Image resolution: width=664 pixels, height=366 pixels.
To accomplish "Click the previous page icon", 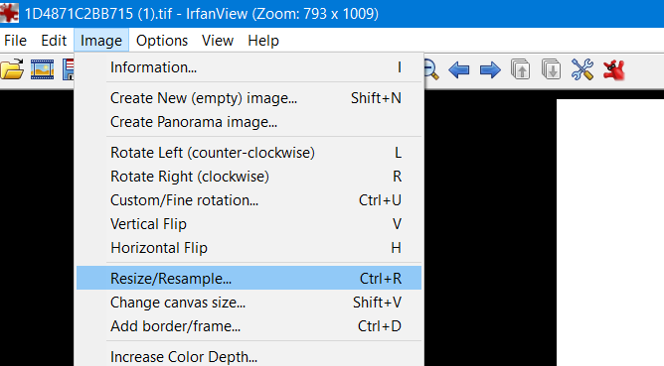I will coord(521,69).
